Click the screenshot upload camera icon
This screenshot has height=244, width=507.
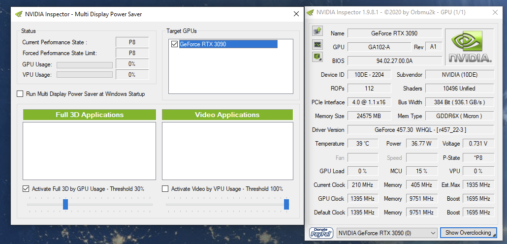coord(317,31)
